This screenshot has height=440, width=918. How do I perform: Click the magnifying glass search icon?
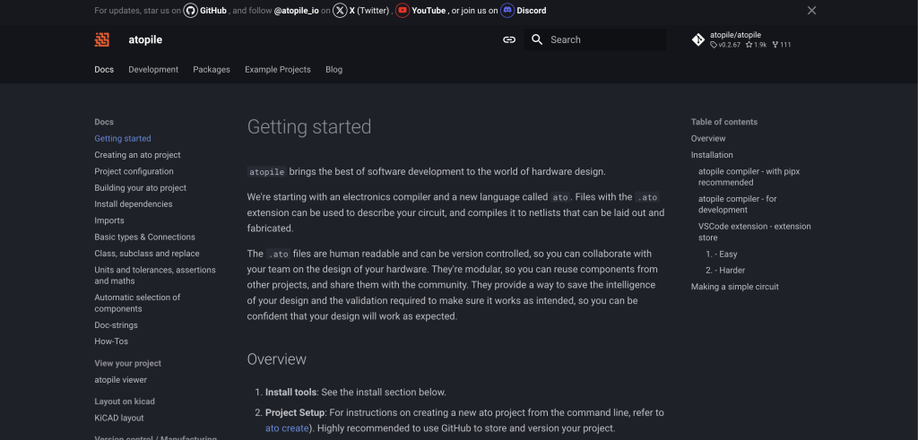(537, 39)
